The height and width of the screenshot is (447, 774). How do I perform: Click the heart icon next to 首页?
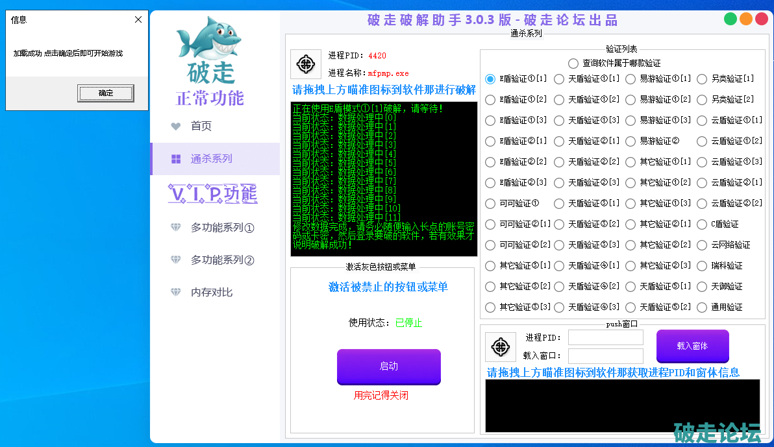pyautogui.click(x=176, y=127)
